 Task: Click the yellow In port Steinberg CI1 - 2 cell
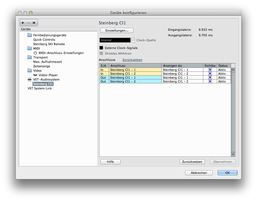(135, 74)
